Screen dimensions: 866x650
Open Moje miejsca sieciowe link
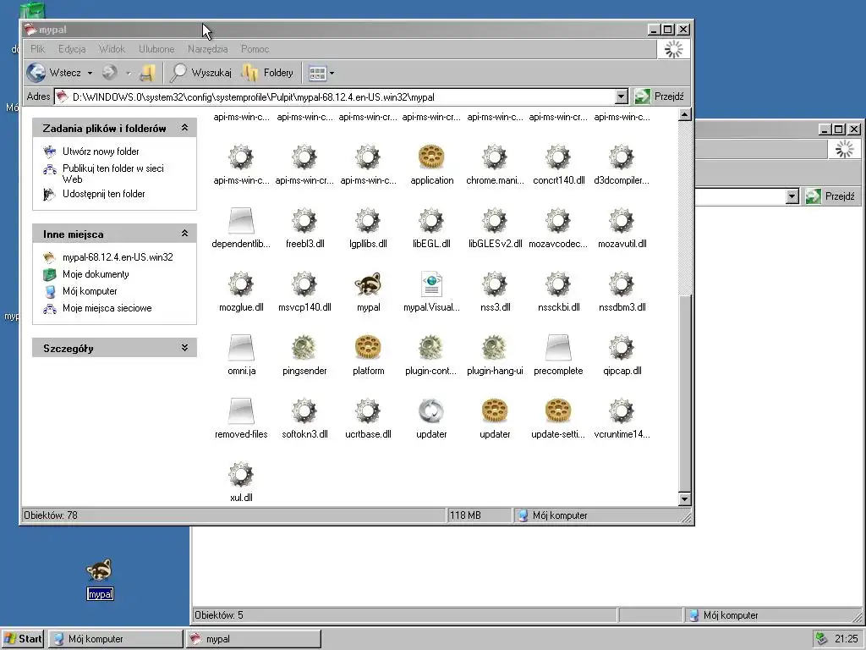(x=107, y=308)
